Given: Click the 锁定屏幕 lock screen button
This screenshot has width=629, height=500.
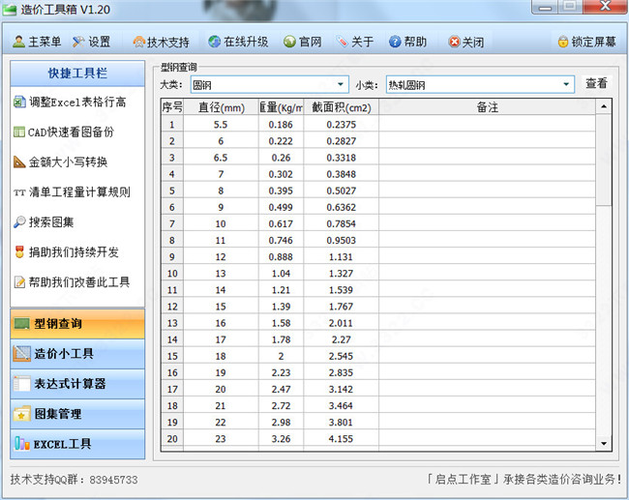Looking at the screenshot, I should [x=563, y=42].
